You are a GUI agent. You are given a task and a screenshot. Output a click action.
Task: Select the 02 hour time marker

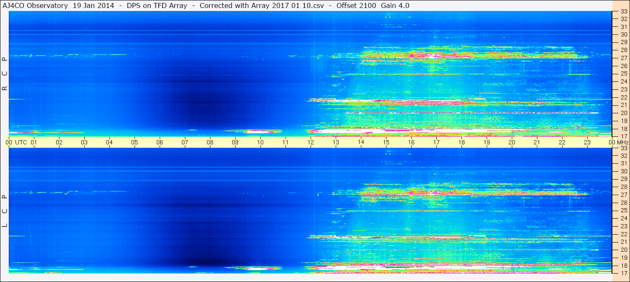(x=59, y=142)
